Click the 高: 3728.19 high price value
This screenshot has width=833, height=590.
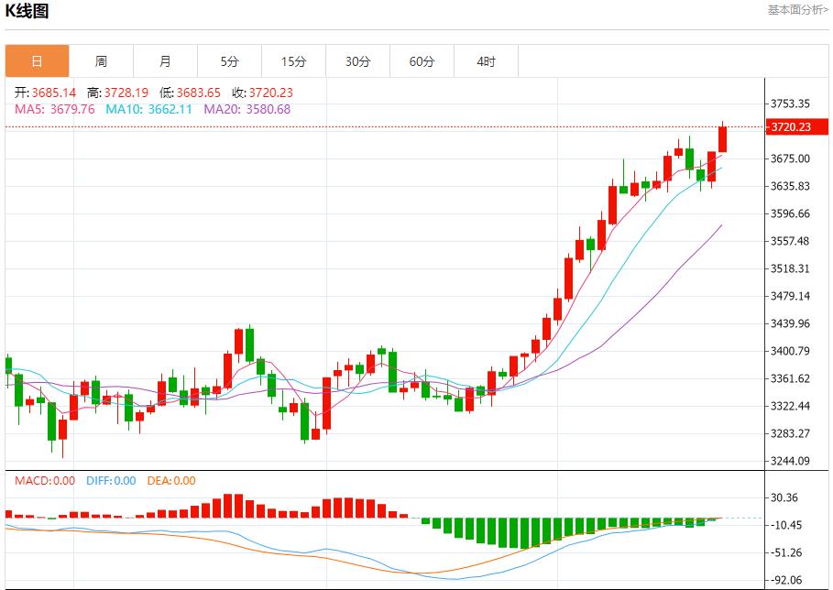coord(117,93)
